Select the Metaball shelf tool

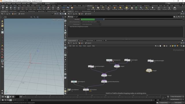68,8
